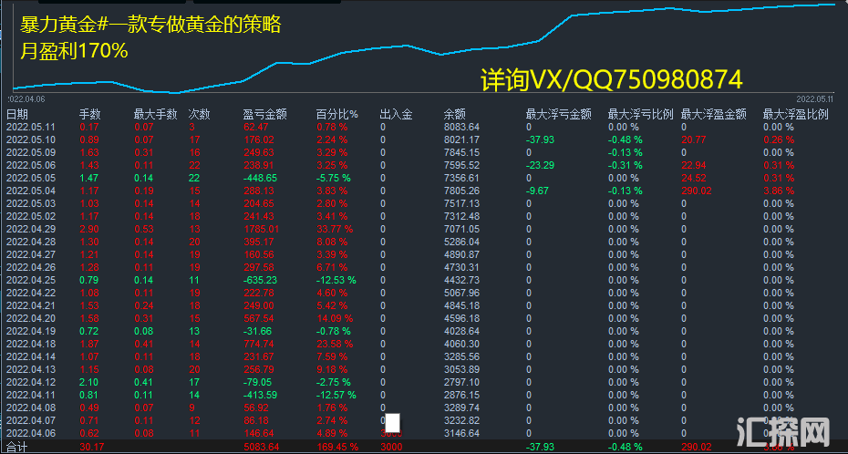This screenshot has width=848, height=454.
Task: Click the 最大浮盈比例 column header
Action: (795, 115)
